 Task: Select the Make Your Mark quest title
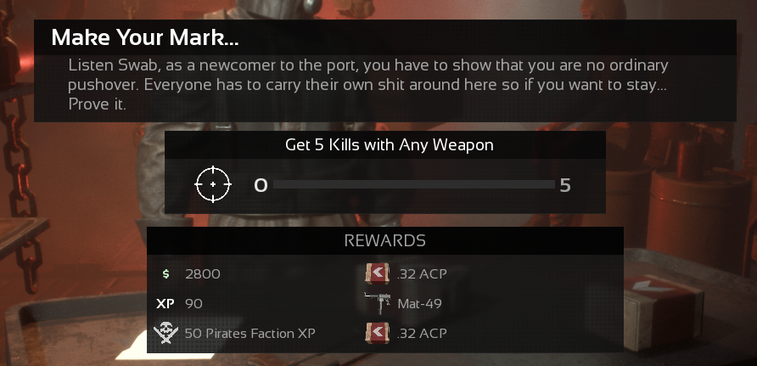[x=145, y=37]
